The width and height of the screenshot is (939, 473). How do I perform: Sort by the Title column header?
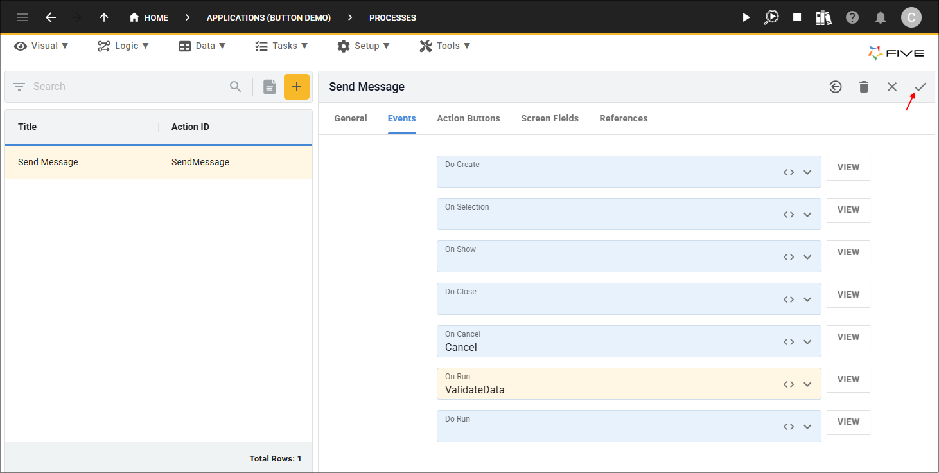point(27,127)
